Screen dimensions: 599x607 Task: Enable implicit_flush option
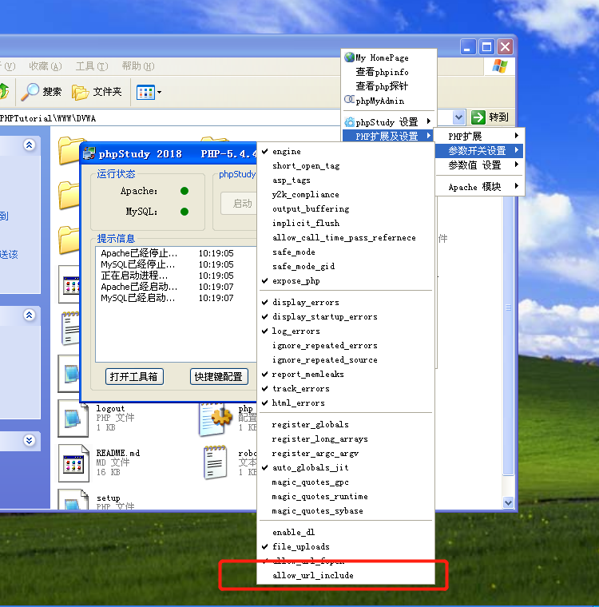(346, 223)
